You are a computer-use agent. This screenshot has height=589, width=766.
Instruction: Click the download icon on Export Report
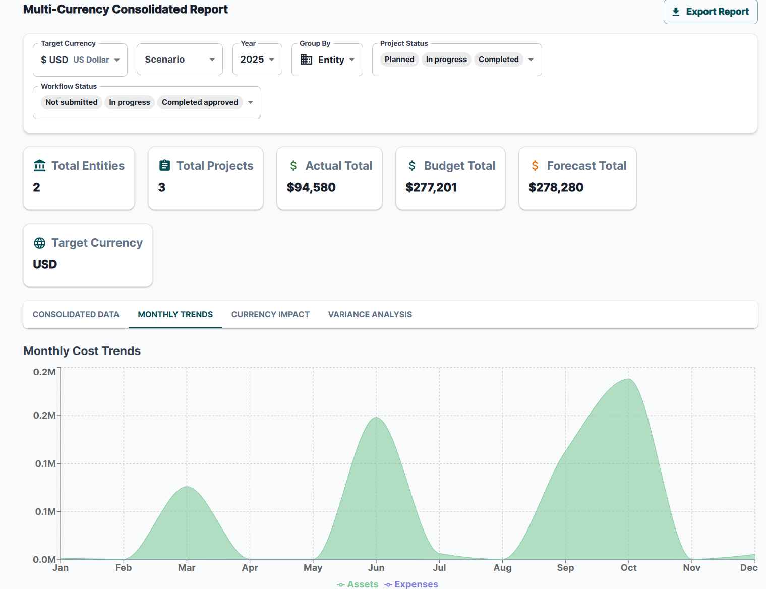675,11
